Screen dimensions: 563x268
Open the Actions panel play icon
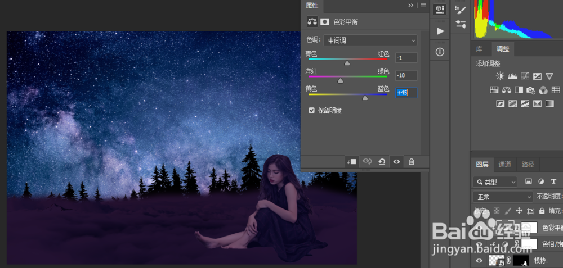pyautogui.click(x=440, y=31)
